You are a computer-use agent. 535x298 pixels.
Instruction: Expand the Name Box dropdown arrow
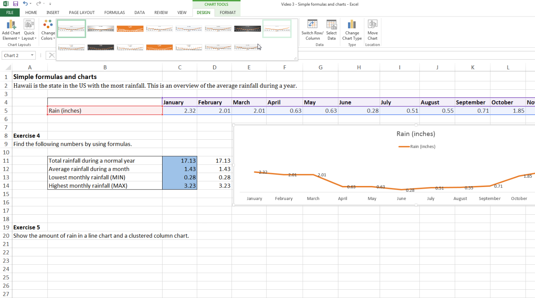pos(32,55)
